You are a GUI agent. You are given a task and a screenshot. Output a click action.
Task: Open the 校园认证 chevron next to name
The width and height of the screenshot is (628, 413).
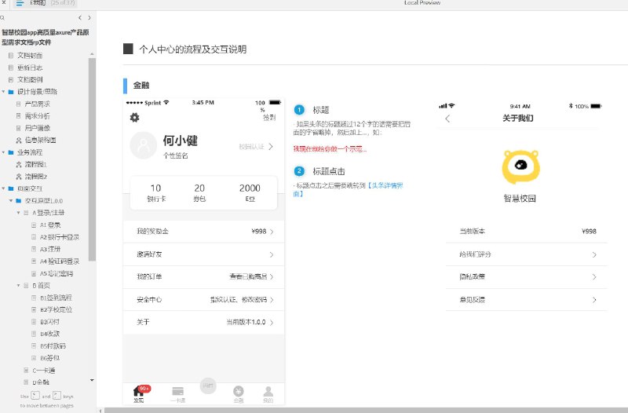point(271,147)
